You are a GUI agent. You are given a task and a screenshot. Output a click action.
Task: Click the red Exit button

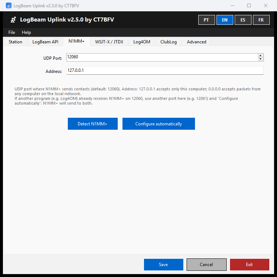point(249,265)
